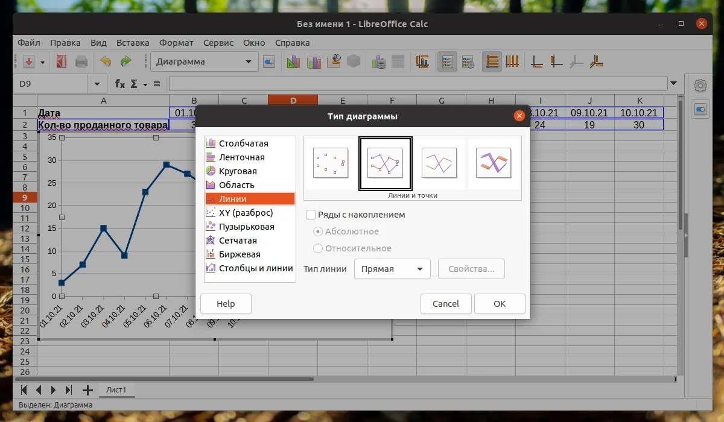Toggle the Legend On/Off toolbar icon
724x422 pixels.
tap(447, 61)
